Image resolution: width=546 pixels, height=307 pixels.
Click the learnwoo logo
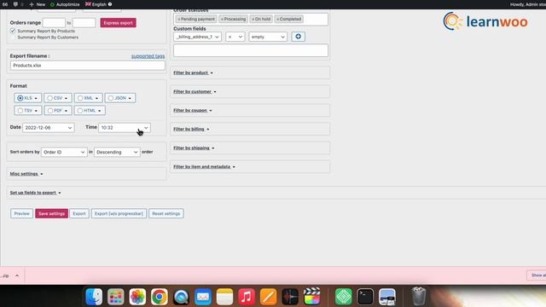[x=485, y=21]
